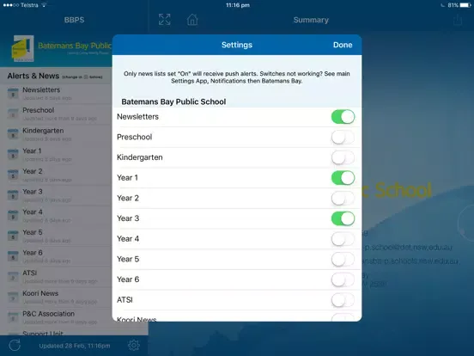Image resolution: width=474 pixels, height=356 pixels.
Task: Tap the Year 4 calendar icon in sidebar
Action: coord(13,215)
